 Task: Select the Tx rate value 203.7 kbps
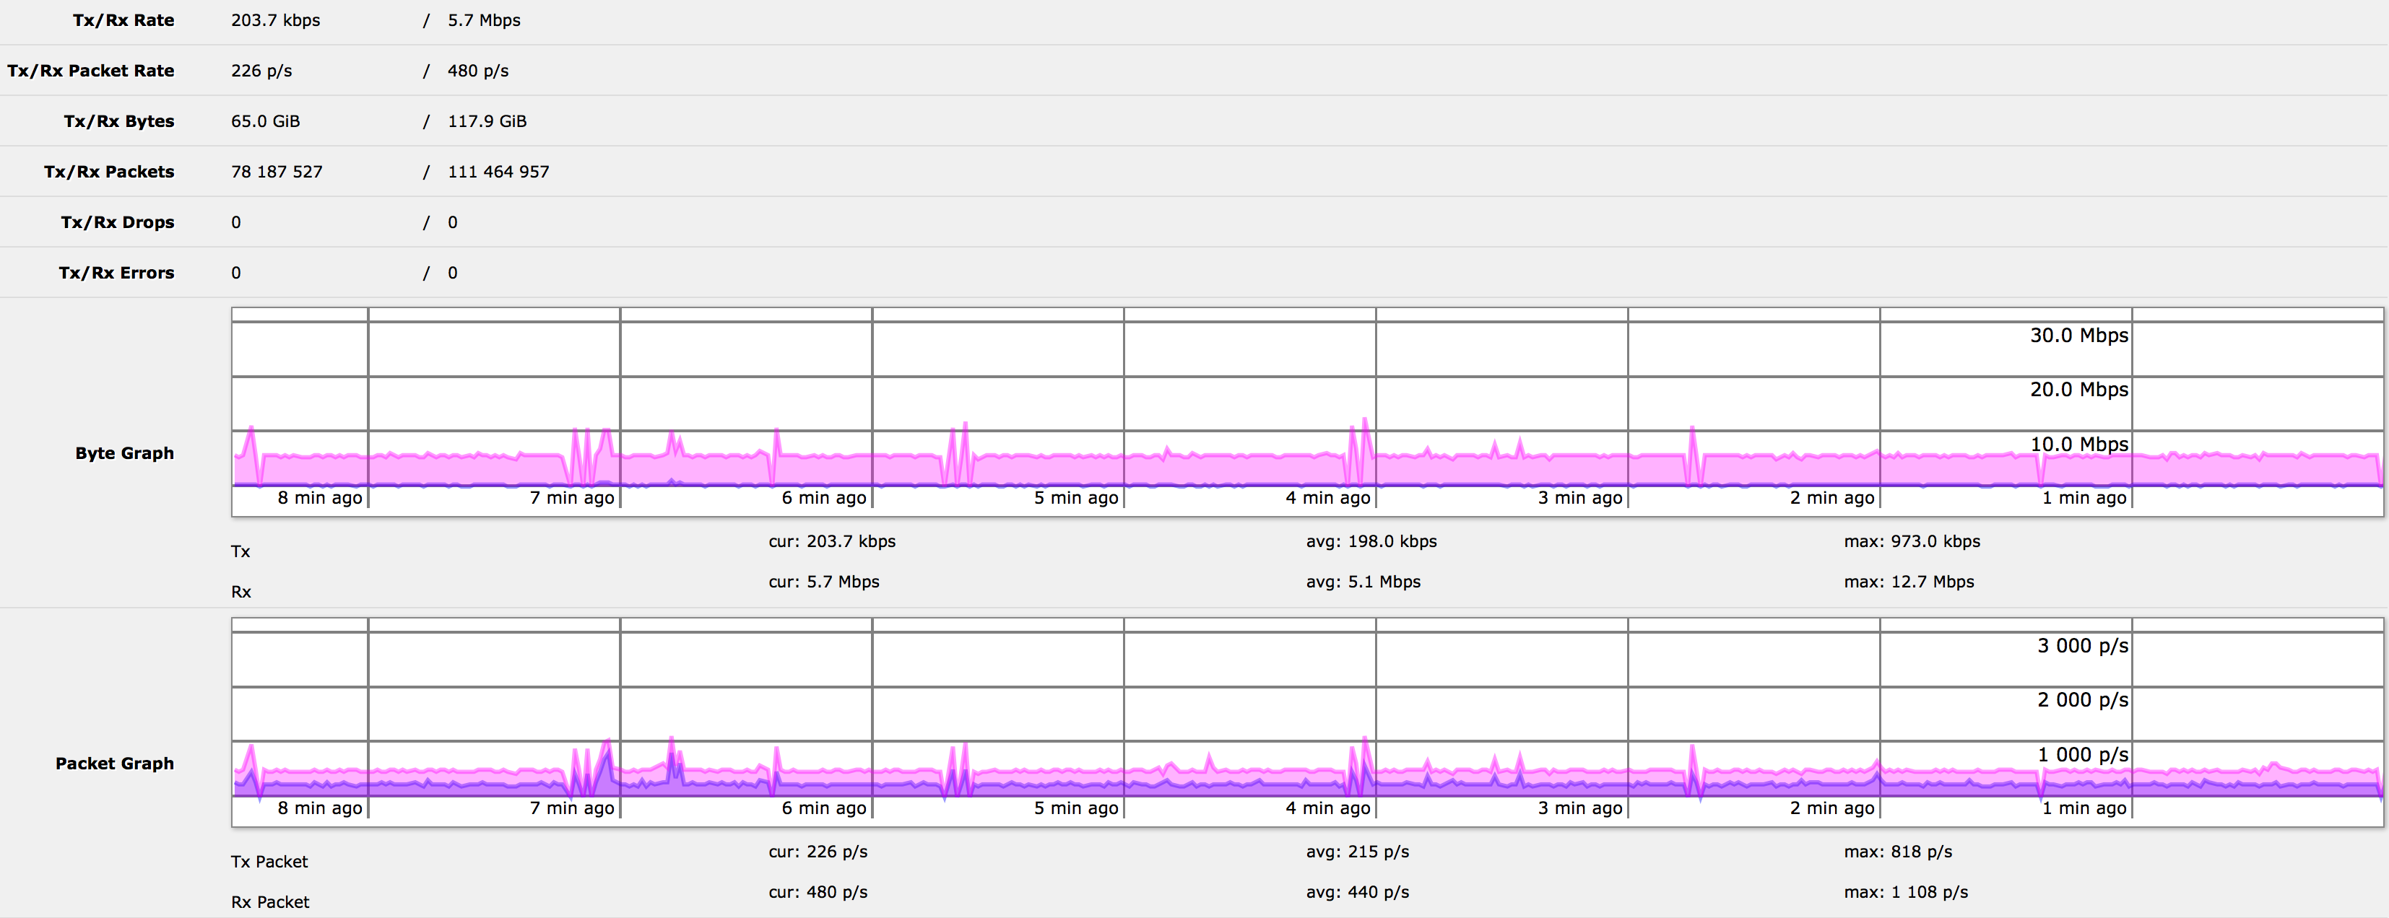(275, 19)
